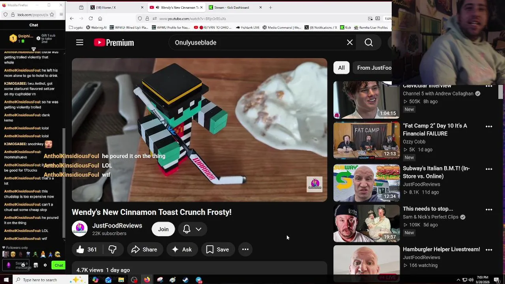
Task: Open Hamburgler Helper Livestream title
Action: (441, 249)
